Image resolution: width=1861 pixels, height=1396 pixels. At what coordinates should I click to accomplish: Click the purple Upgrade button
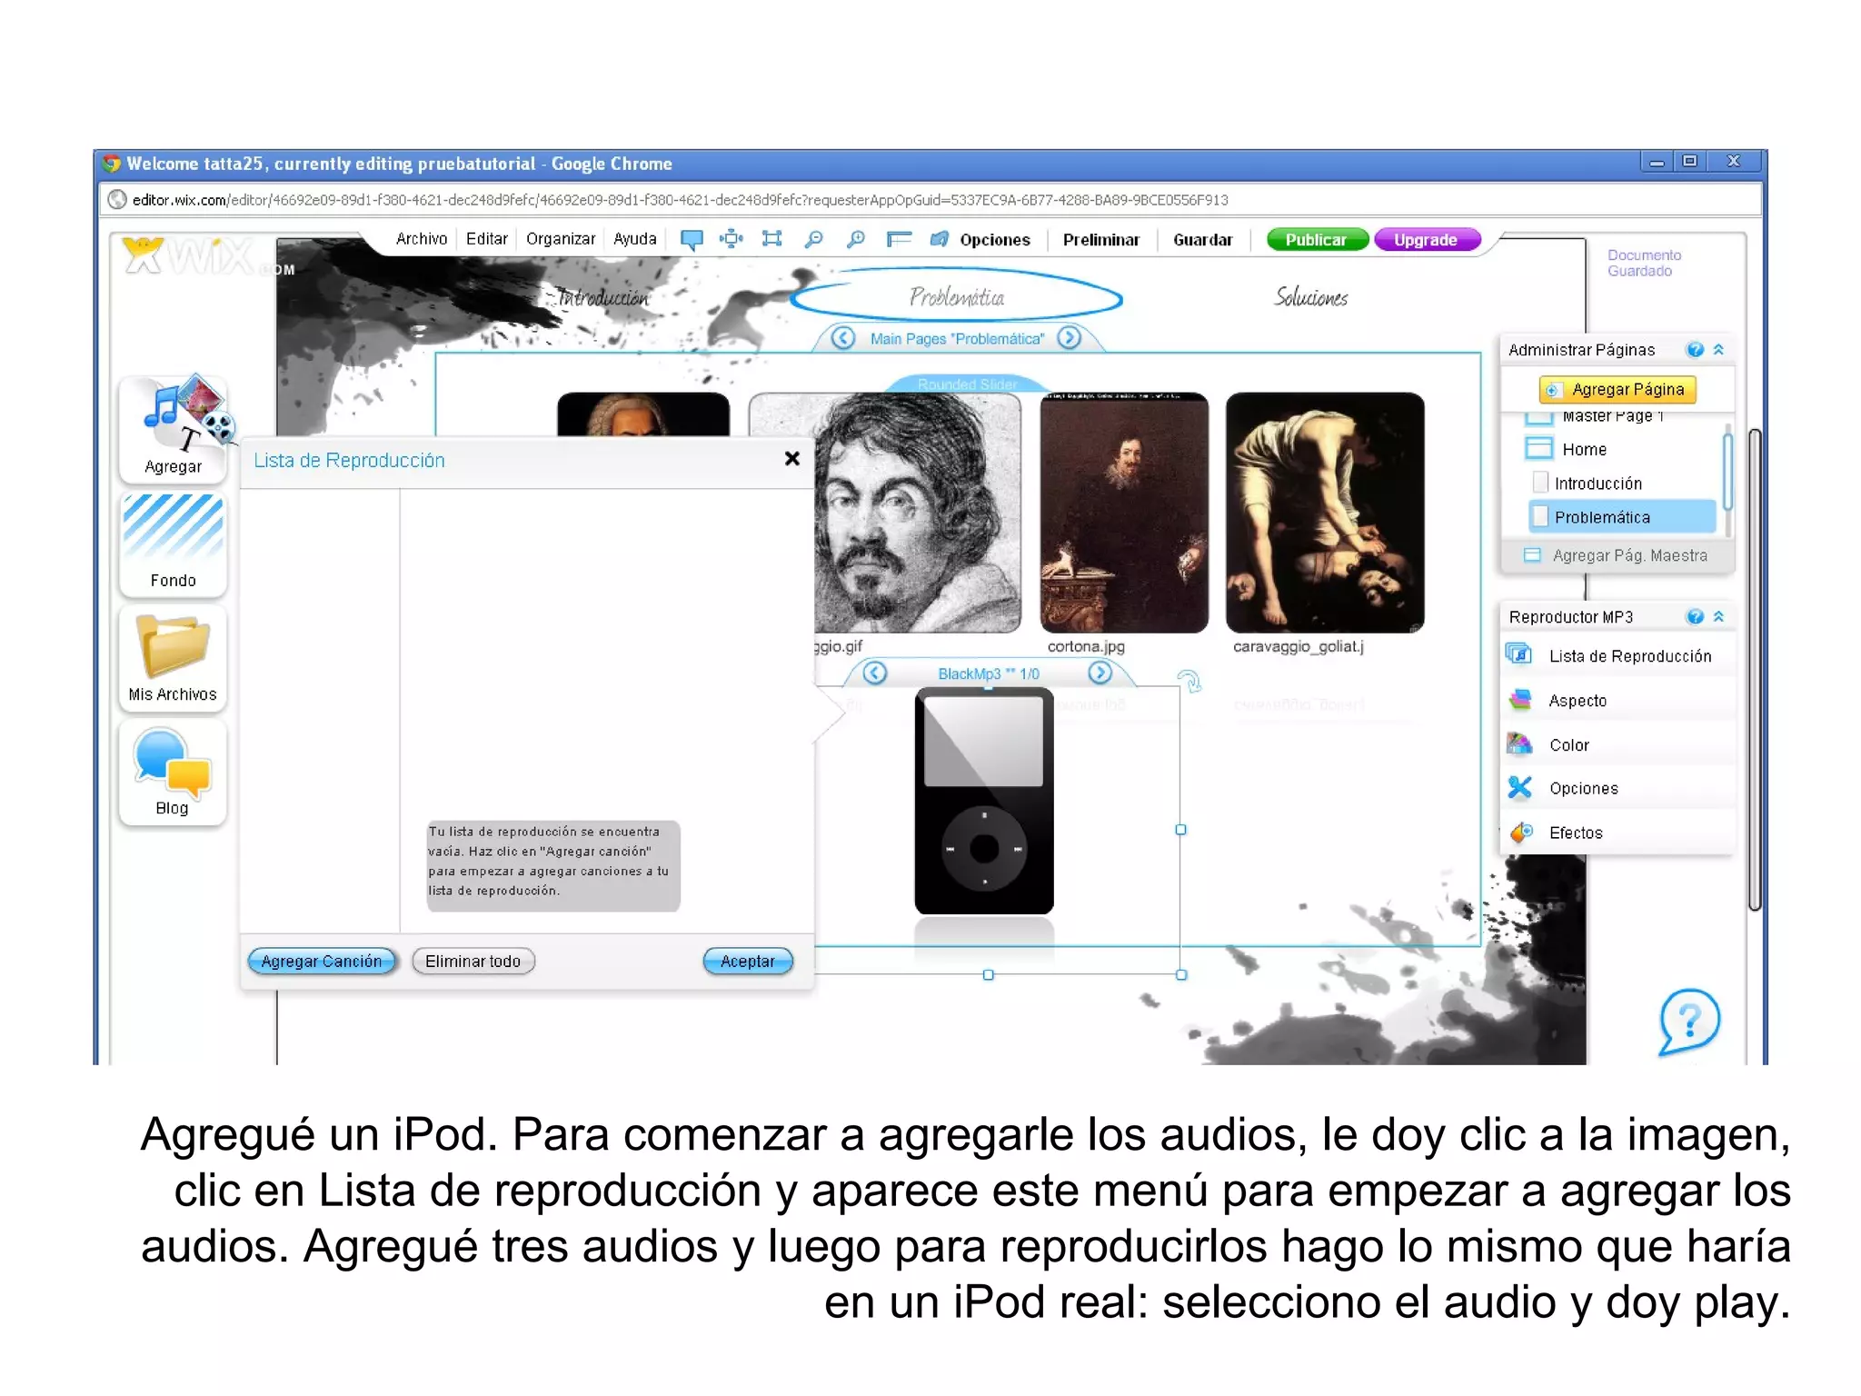pos(1427,240)
